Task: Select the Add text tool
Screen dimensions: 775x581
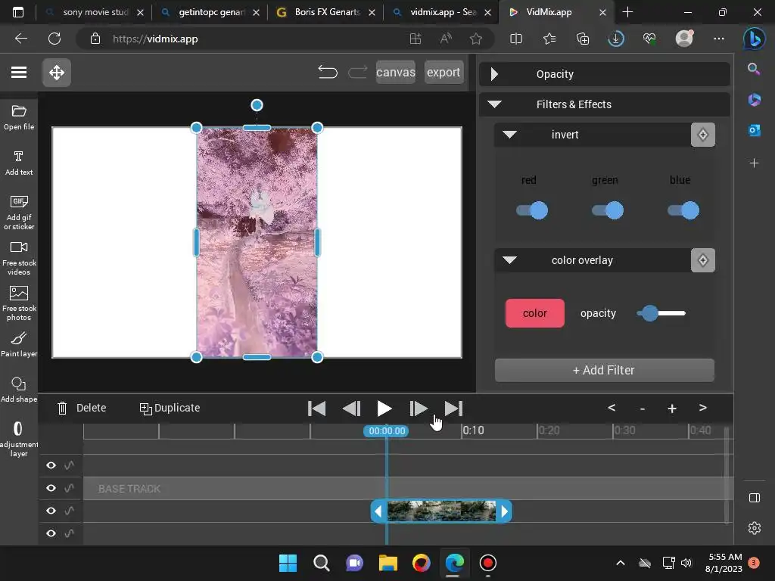Action: click(x=19, y=157)
